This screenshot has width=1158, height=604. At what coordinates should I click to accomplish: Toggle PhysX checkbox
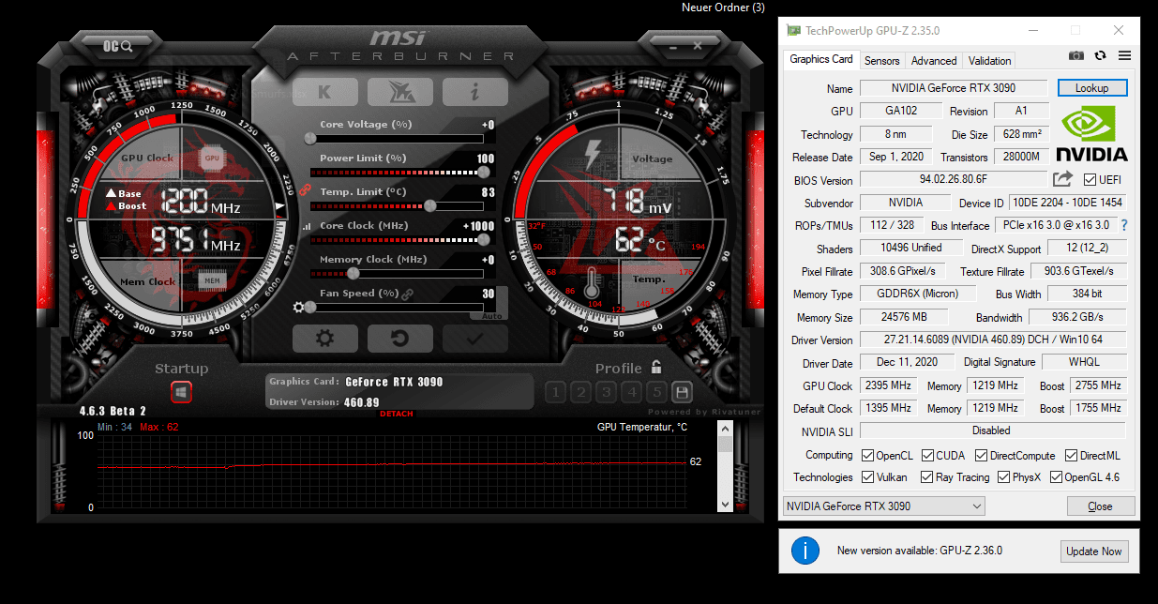pyautogui.click(x=1003, y=477)
